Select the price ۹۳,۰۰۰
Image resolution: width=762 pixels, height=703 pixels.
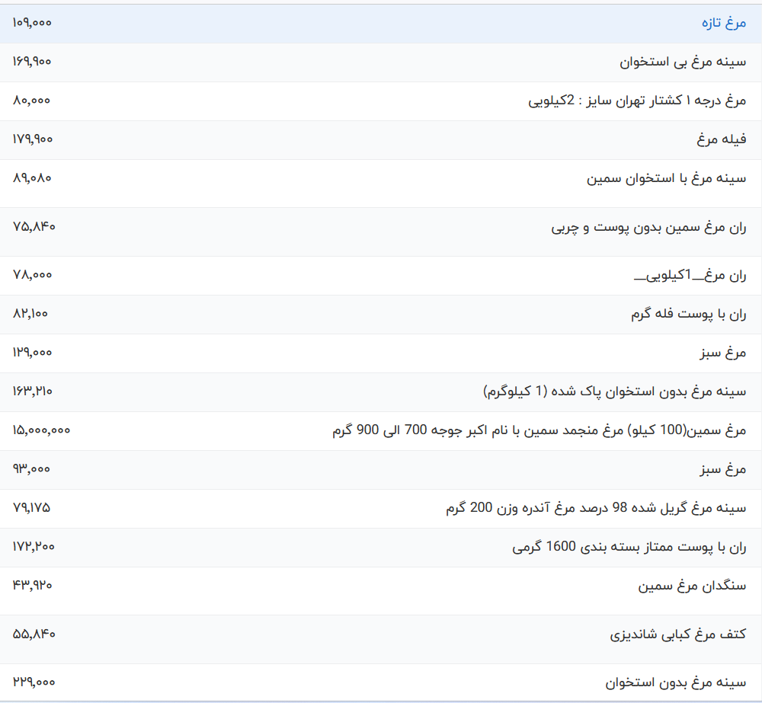click(x=31, y=469)
